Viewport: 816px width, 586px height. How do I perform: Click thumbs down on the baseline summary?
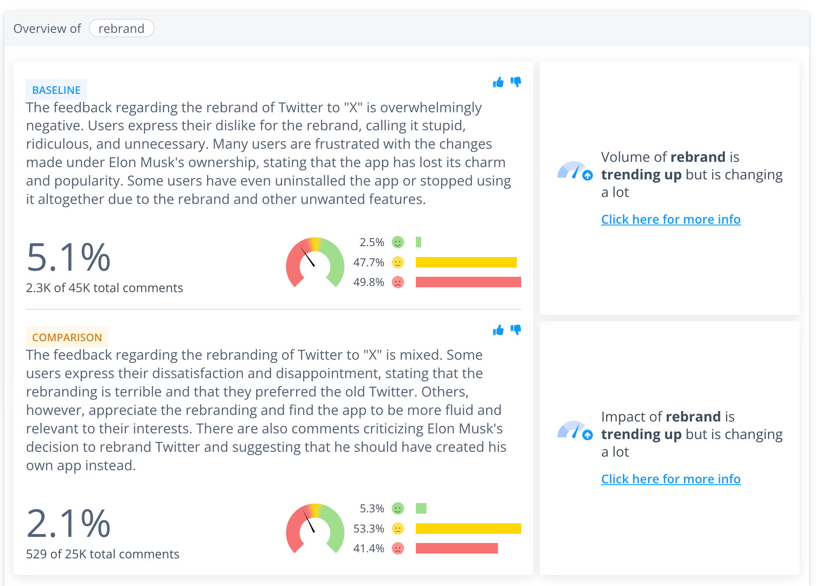(x=516, y=82)
